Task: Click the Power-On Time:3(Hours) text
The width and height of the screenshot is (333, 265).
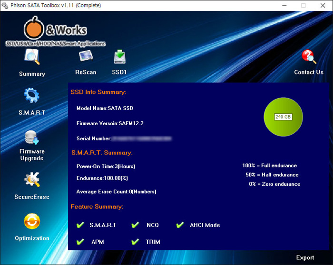Action: [x=106, y=166]
